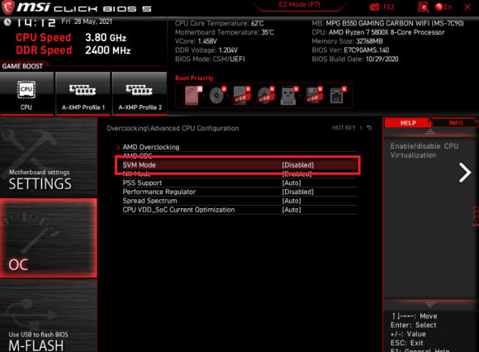Click the CPU Speed 3.80 GHz value

(x=106, y=37)
